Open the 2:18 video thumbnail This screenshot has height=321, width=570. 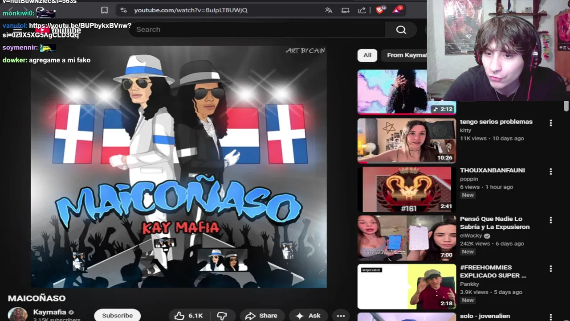[x=407, y=286]
